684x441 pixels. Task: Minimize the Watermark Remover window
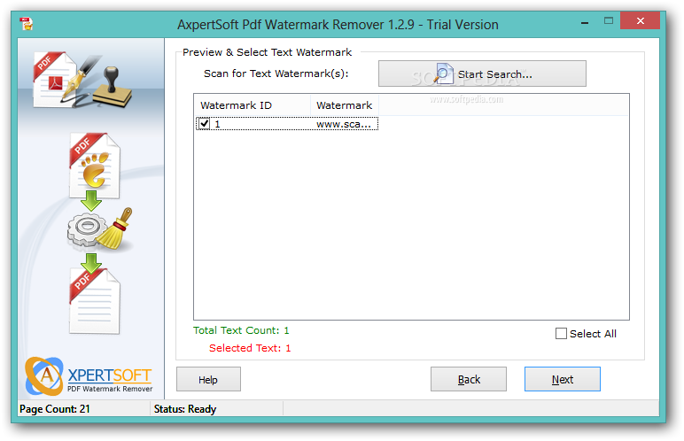click(x=585, y=22)
